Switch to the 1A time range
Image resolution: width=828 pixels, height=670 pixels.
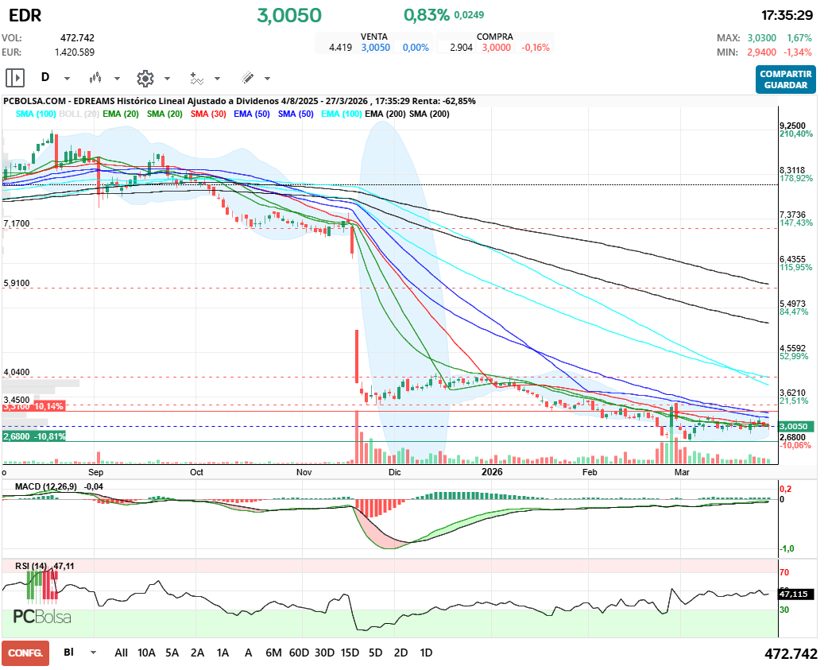pyautogui.click(x=222, y=653)
